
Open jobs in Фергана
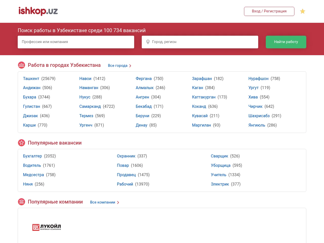144,78
